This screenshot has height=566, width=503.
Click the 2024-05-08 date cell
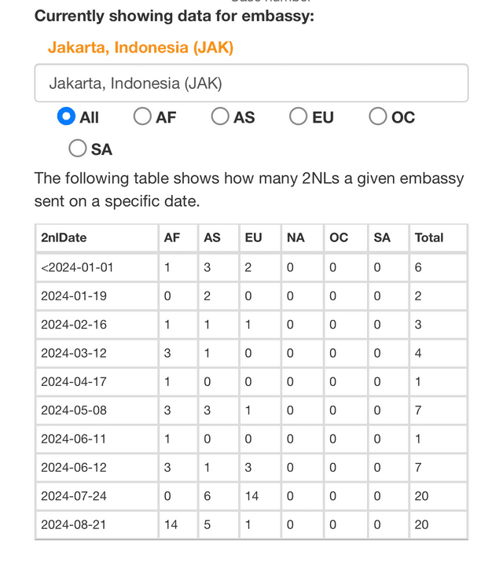(97, 410)
